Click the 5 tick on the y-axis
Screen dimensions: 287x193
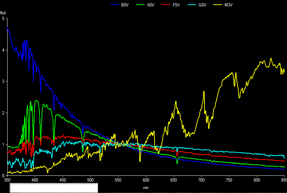[x=3, y=18]
